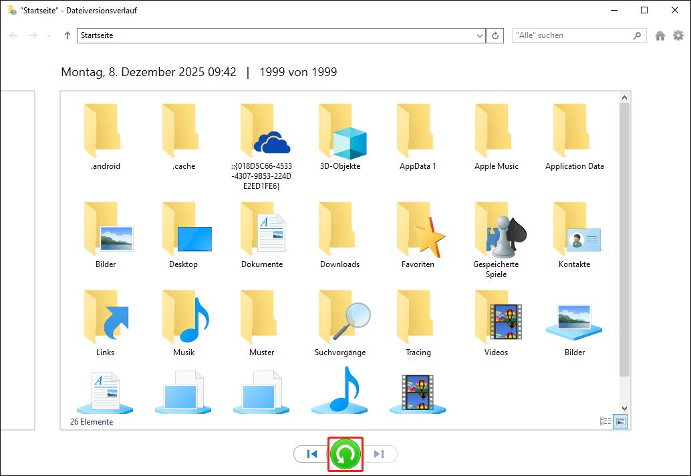Expand the recent locations dropdown arrow
691x476 pixels.
pos(49,35)
